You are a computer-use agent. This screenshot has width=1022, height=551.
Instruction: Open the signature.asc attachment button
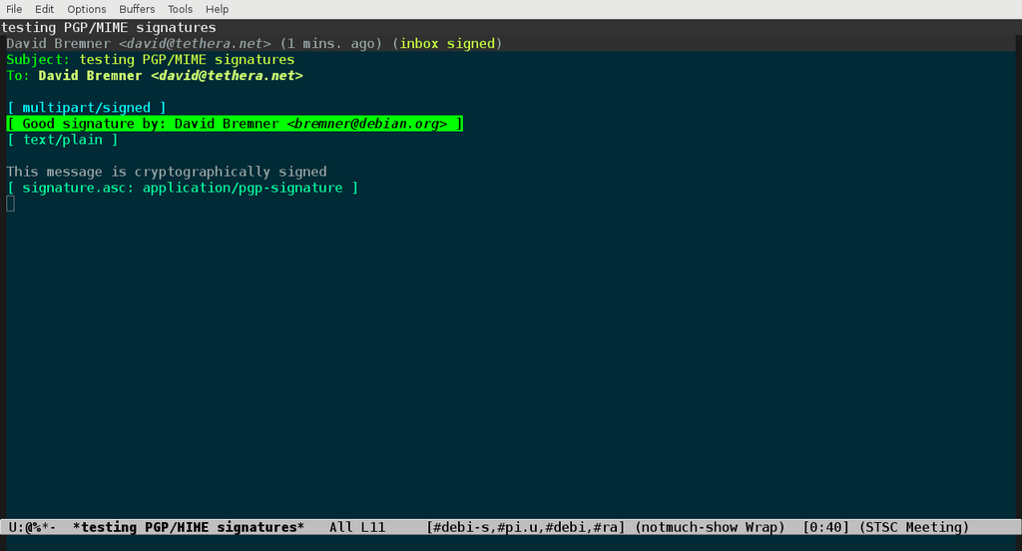click(x=182, y=188)
